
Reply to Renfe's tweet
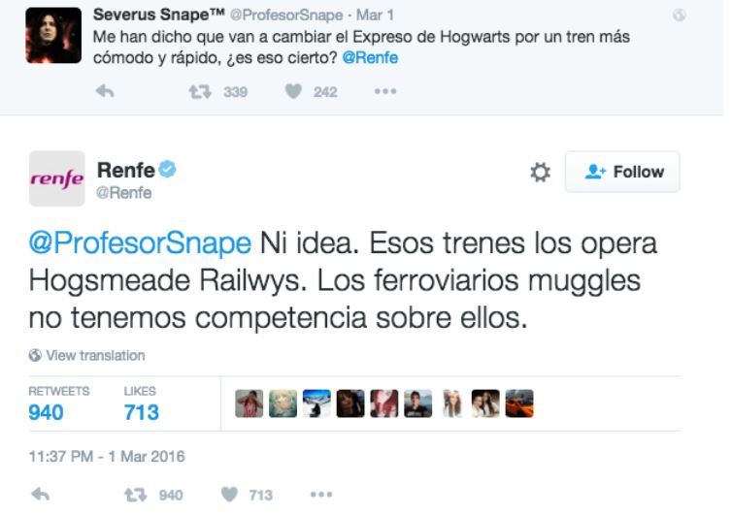(x=40, y=496)
